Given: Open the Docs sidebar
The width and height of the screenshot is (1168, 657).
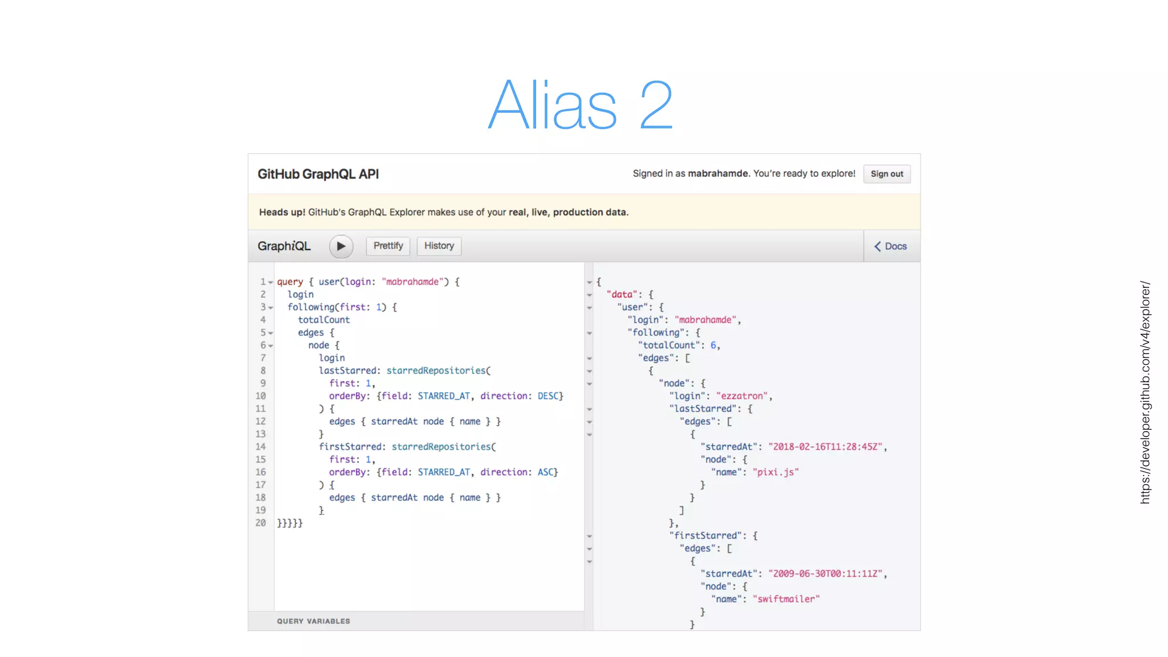Looking at the screenshot, I should 891,246.
